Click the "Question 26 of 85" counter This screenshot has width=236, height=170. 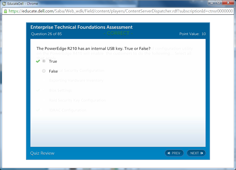pyautogui.click(x=46, y=34)
